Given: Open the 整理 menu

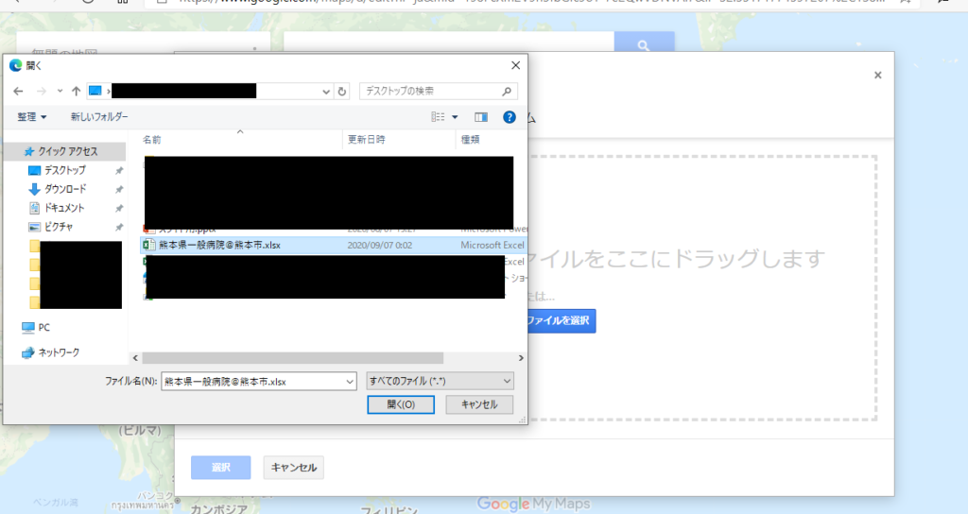Looking at the screenshot, I should (31, 116).
